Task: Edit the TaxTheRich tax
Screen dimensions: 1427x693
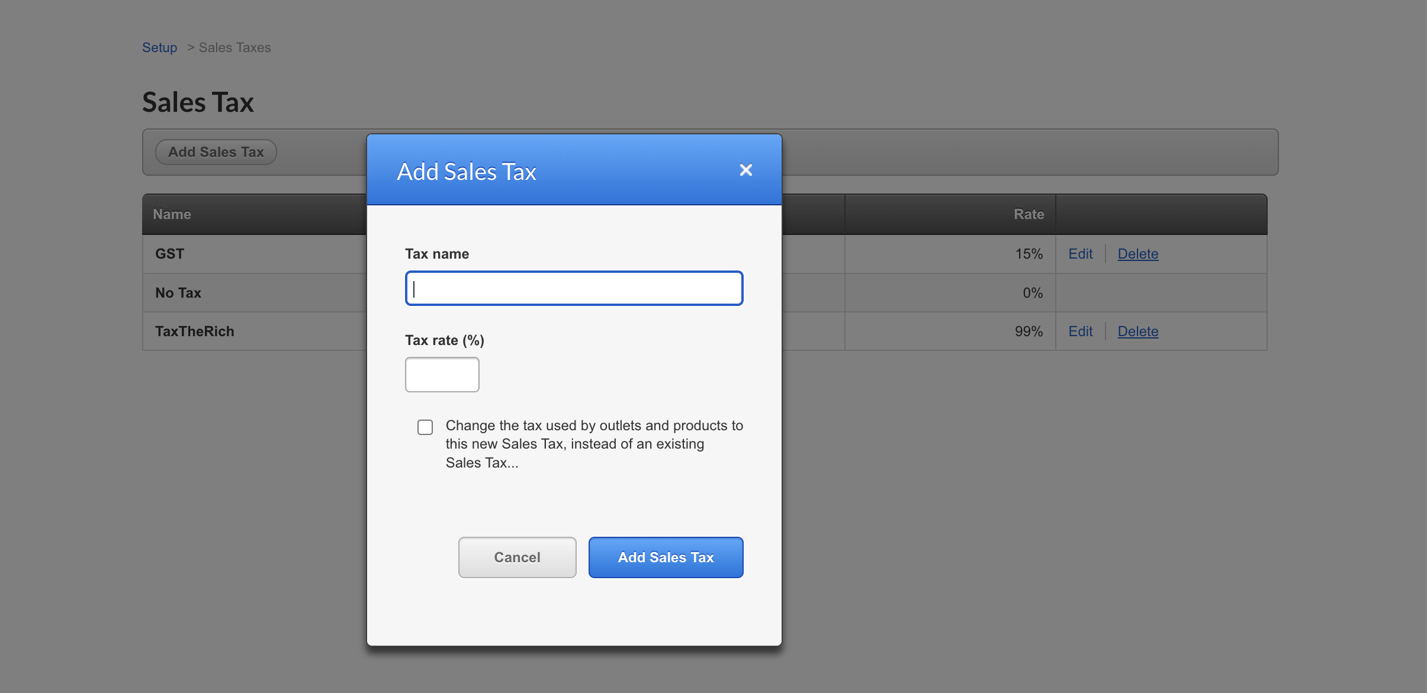Action: (1080, 331)
